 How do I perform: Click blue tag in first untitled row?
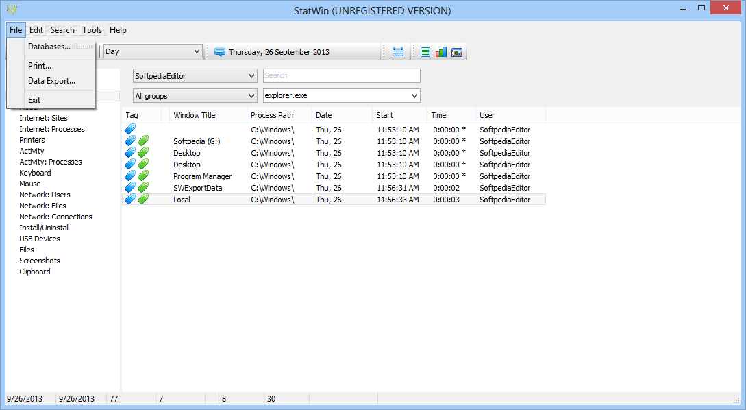(x=130, y=129)
